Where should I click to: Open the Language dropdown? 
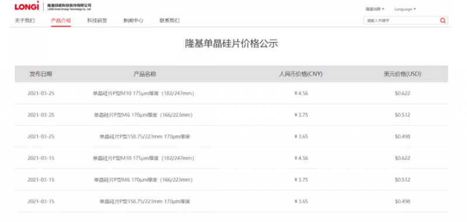pyautogui.click(x=405, y=9)
